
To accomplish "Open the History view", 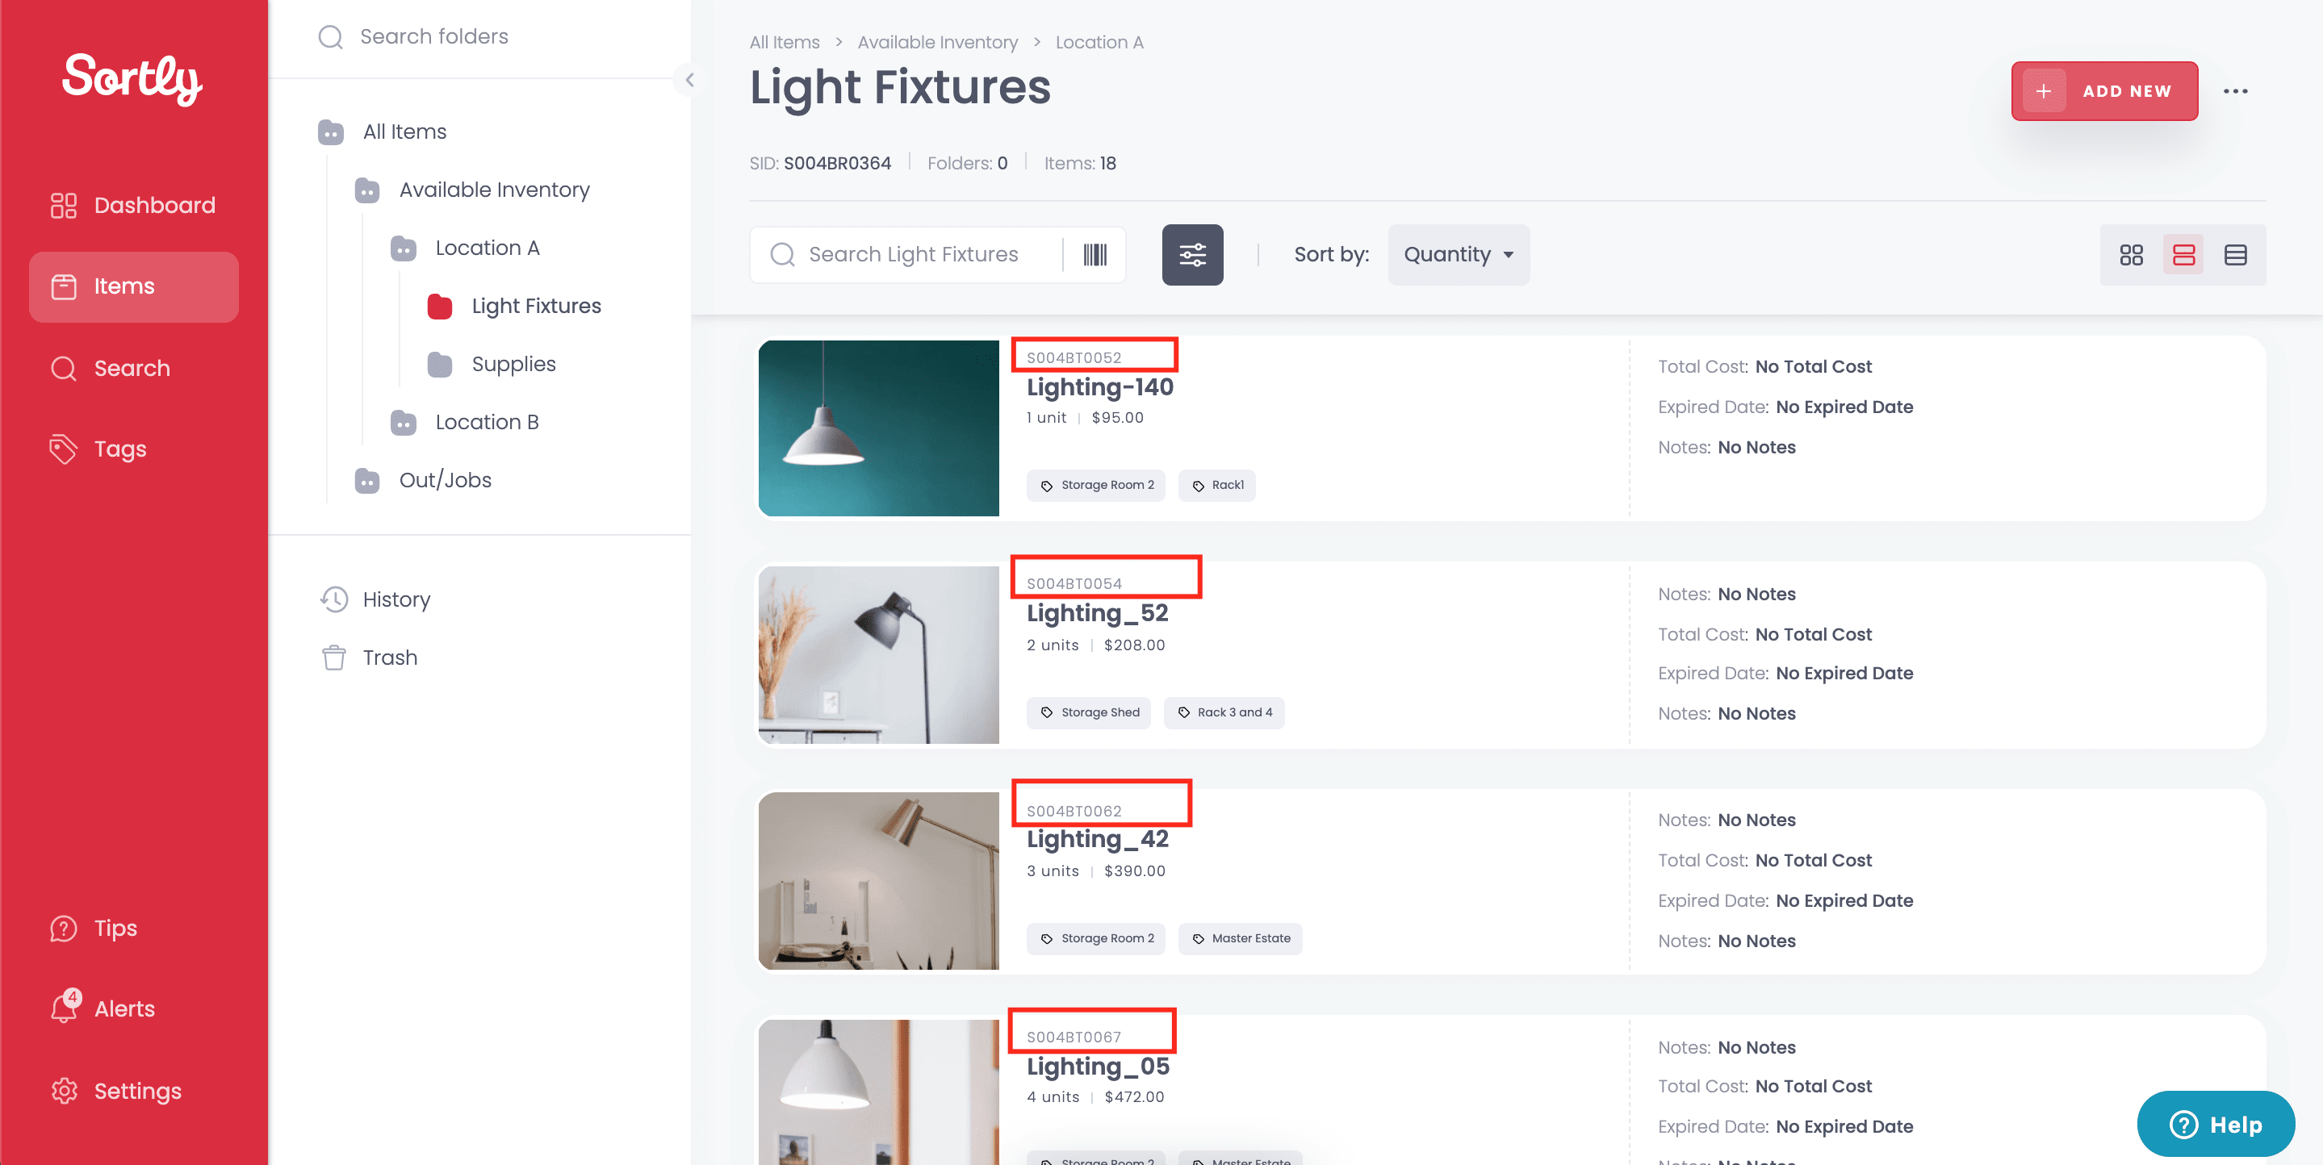I will coord(396,599).
